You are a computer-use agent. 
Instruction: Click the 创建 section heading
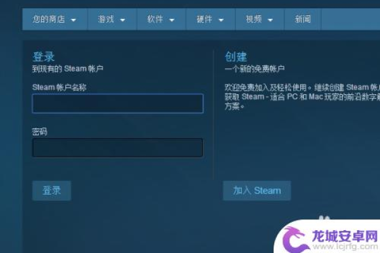click(x=236, y=57)
